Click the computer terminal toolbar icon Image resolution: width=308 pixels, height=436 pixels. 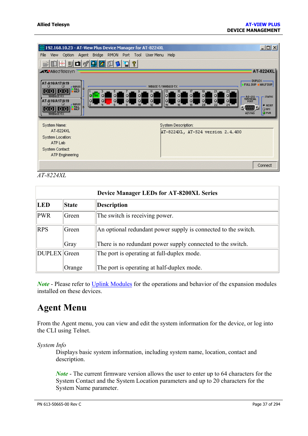click(x=126, y=64)
